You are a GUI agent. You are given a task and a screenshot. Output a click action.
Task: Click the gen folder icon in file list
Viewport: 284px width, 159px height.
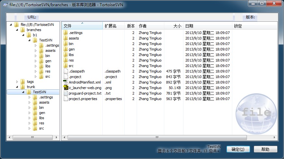pyautogui.click(x=65, y=49)
